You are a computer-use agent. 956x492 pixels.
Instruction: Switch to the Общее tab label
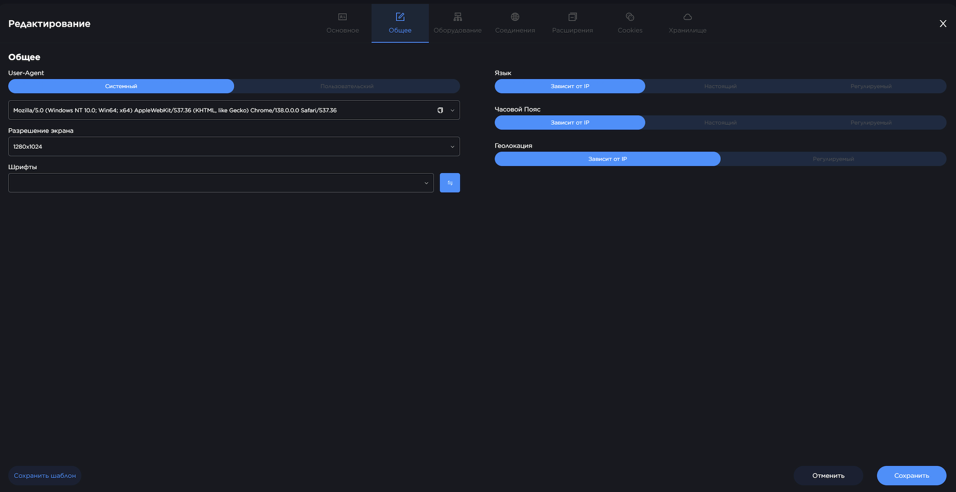(x=400, y=30)
